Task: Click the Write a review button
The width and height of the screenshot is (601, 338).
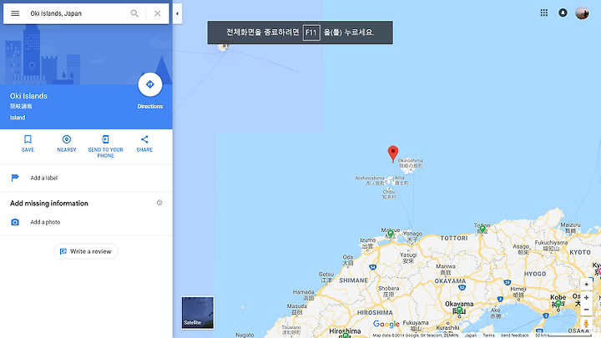Action: click(86, 251)
